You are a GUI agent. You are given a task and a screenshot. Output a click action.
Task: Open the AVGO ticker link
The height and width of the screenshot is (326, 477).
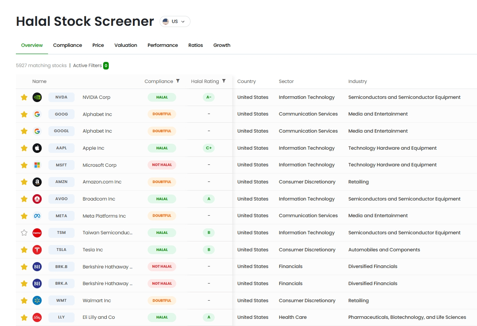point(62,199)
